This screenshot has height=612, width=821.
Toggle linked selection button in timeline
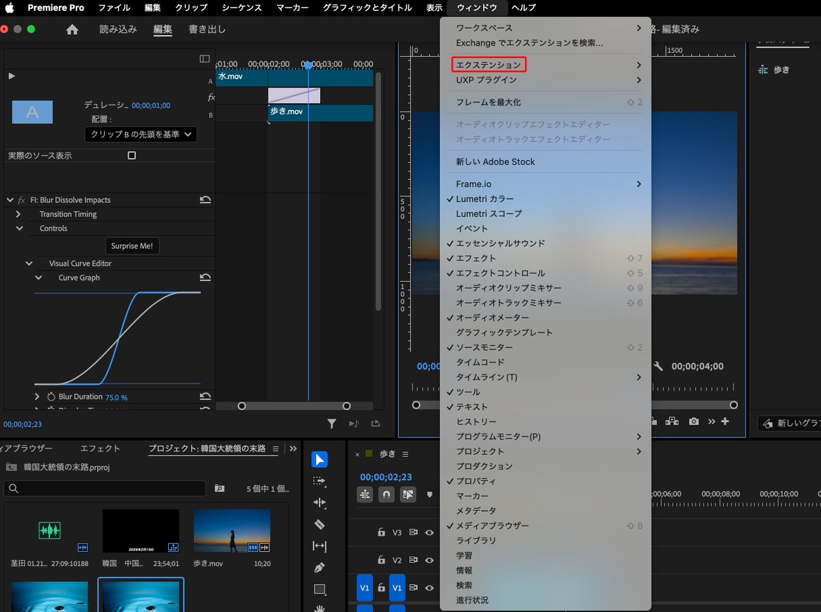tap(408, 494)
